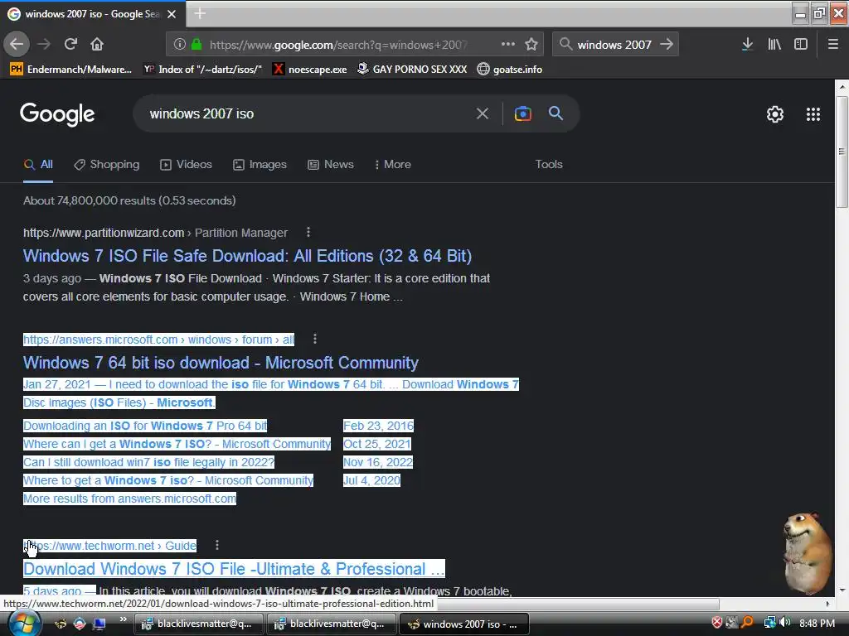Show site information icon in address bar
849x636 pixels.
point(180,45)
